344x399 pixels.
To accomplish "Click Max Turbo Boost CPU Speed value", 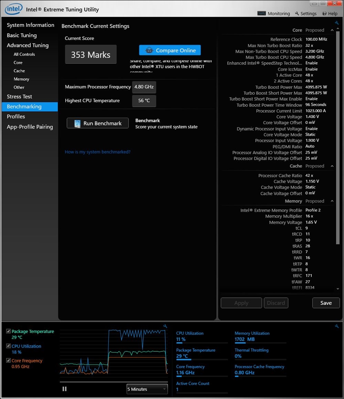I will point(315,57).
